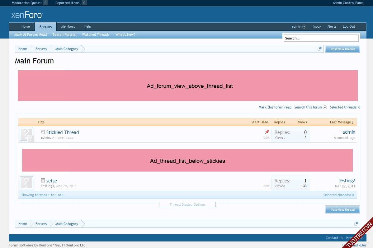Click the Ad_forum_view_above_thread_list banner
The width and height of the screenshot is (373, 248).
[188, 86]
